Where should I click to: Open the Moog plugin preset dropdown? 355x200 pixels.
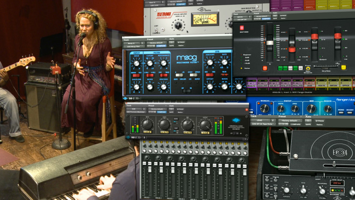157,43
